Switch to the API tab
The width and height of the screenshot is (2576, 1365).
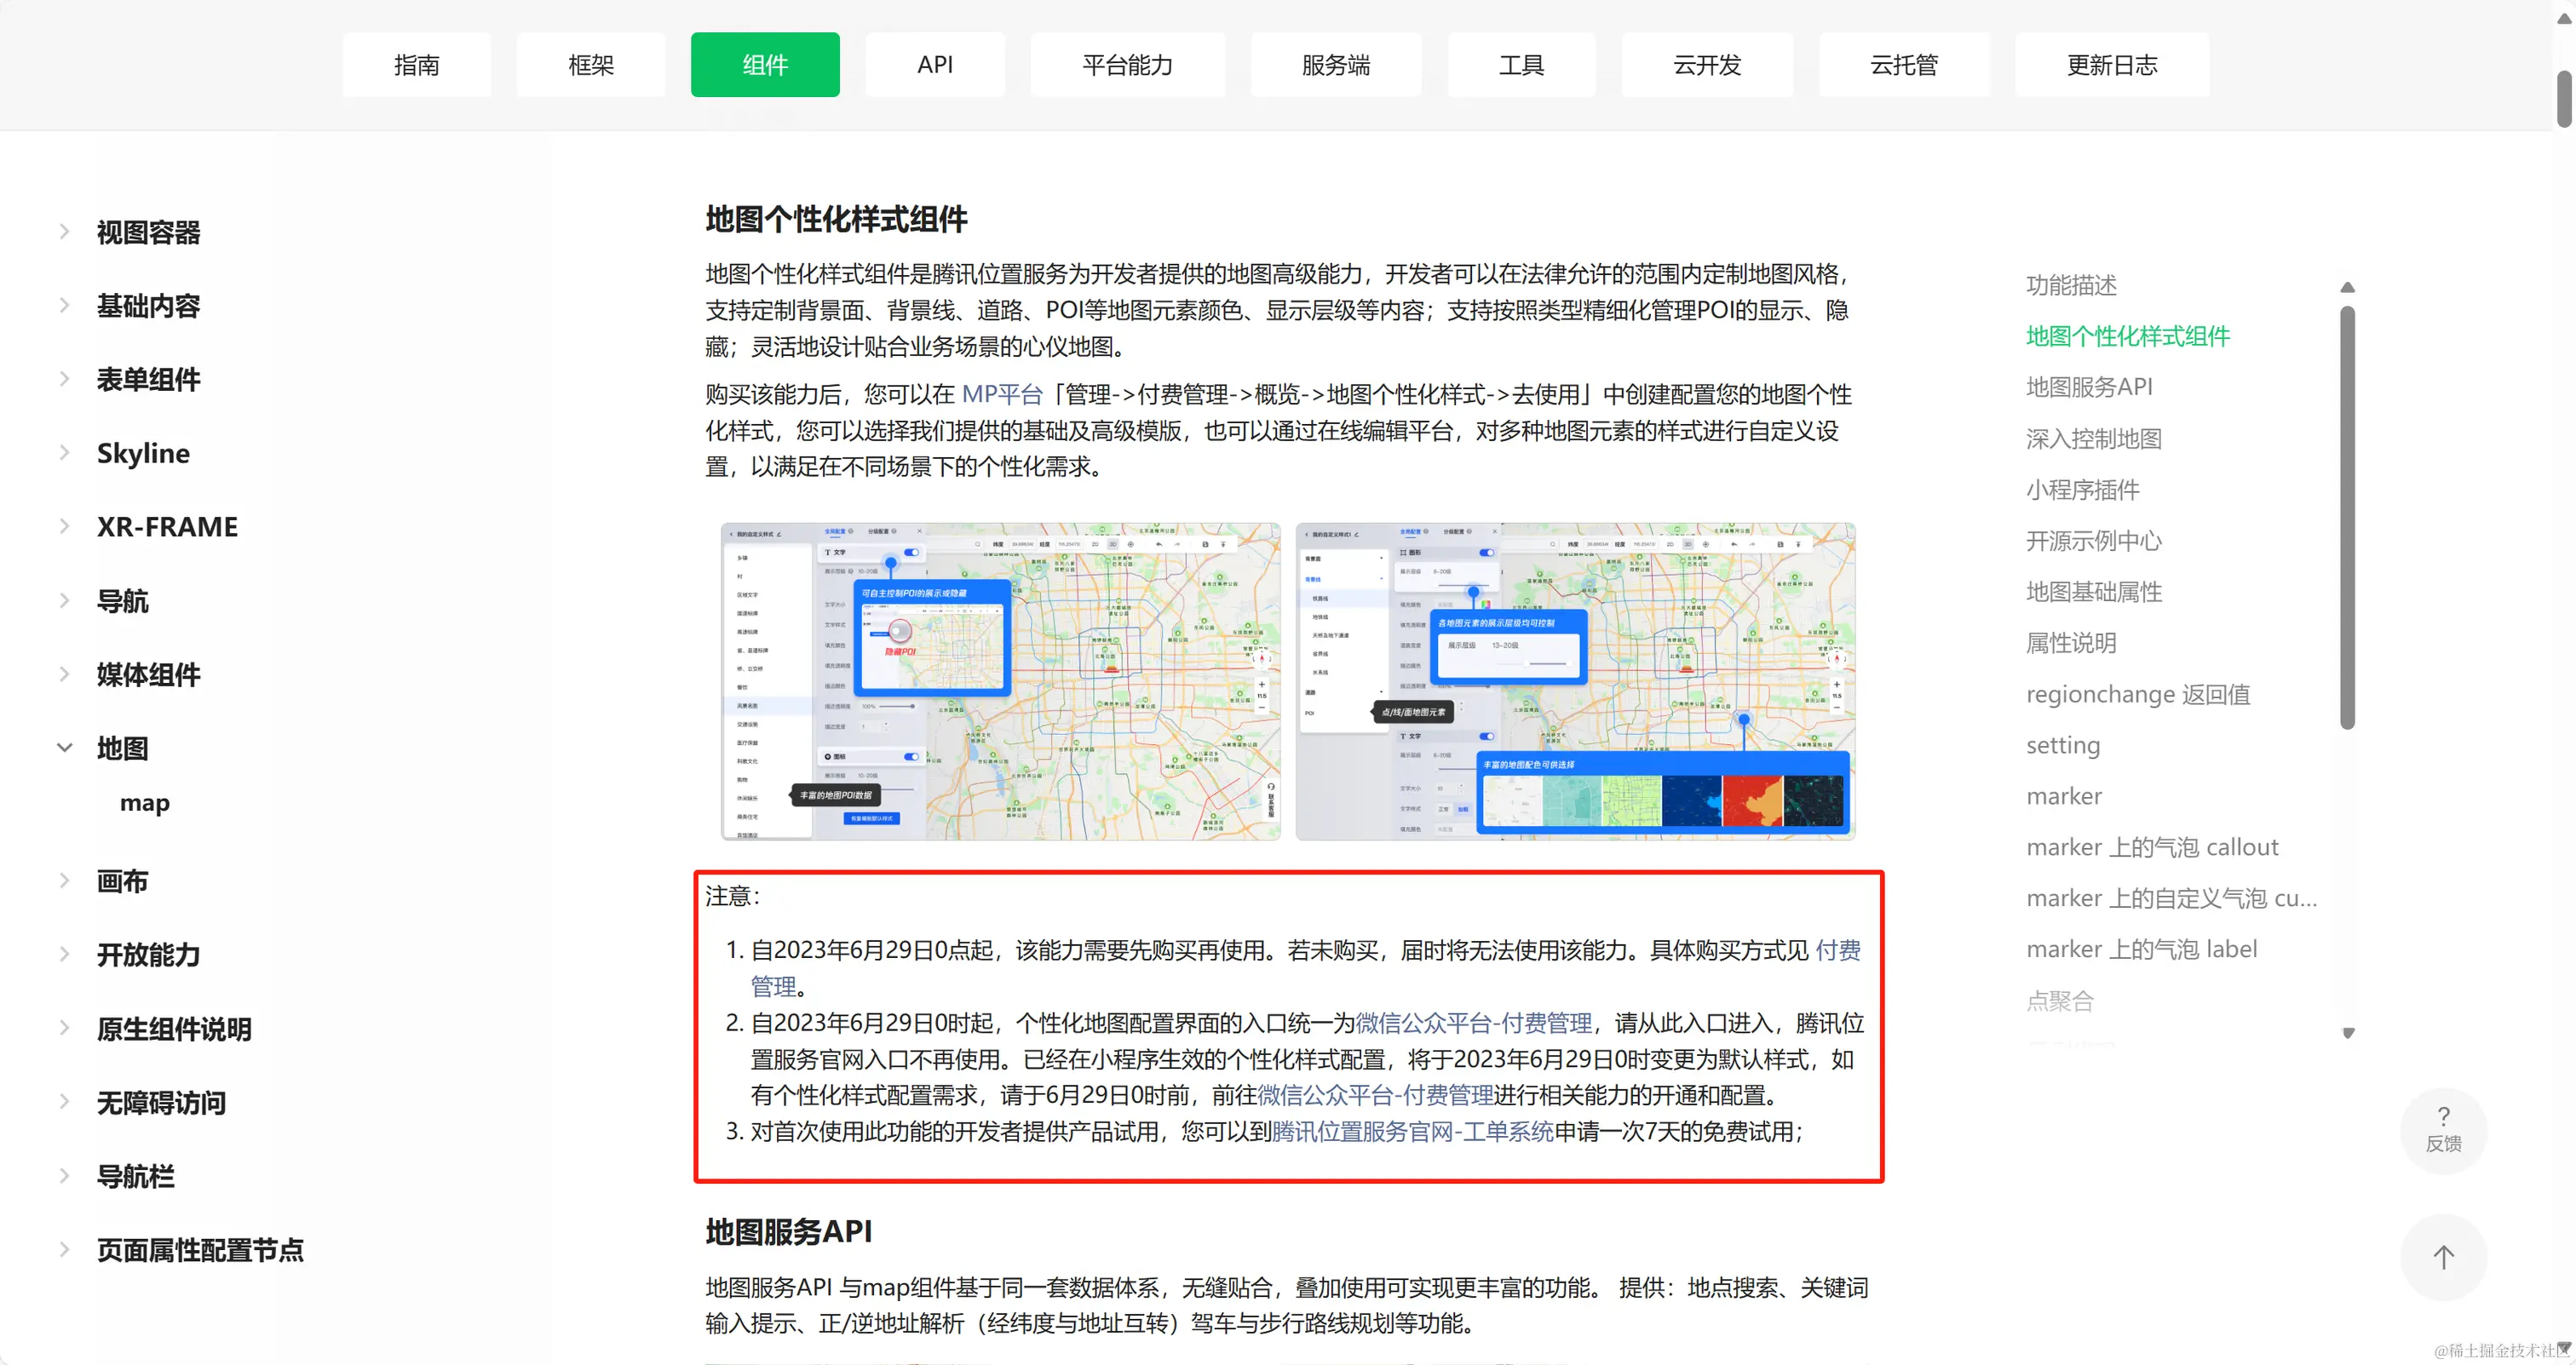pos(934,64)
